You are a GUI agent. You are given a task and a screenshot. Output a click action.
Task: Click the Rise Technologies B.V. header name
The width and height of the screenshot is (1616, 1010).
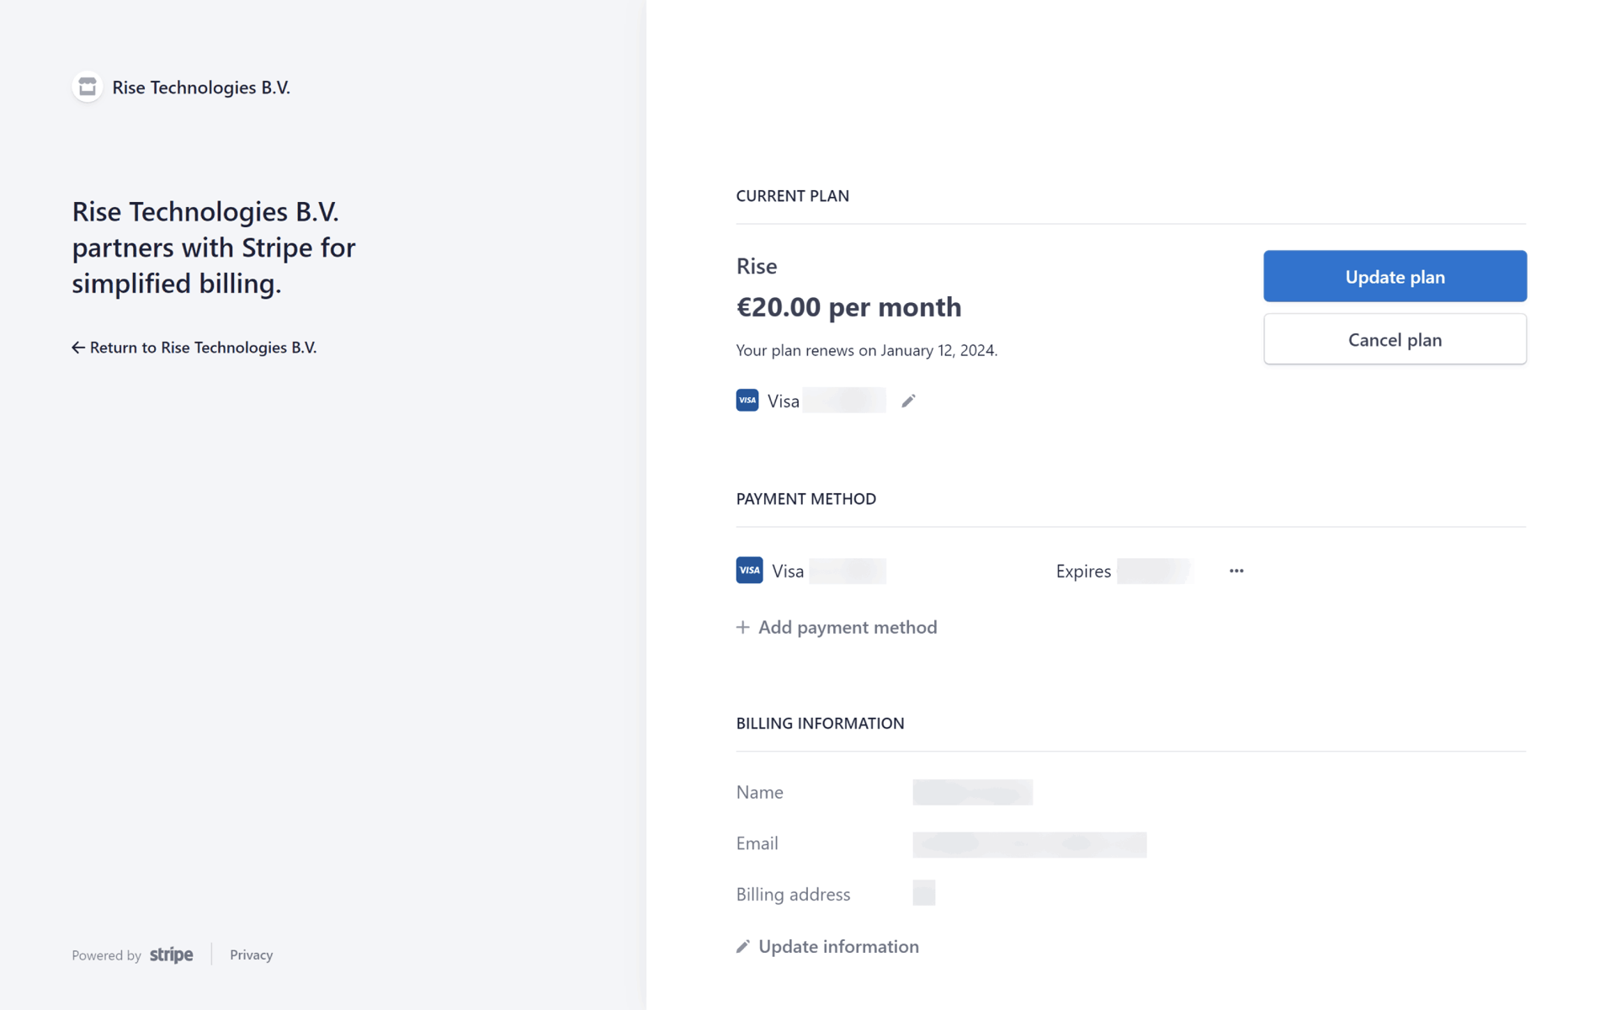(201, 88)
